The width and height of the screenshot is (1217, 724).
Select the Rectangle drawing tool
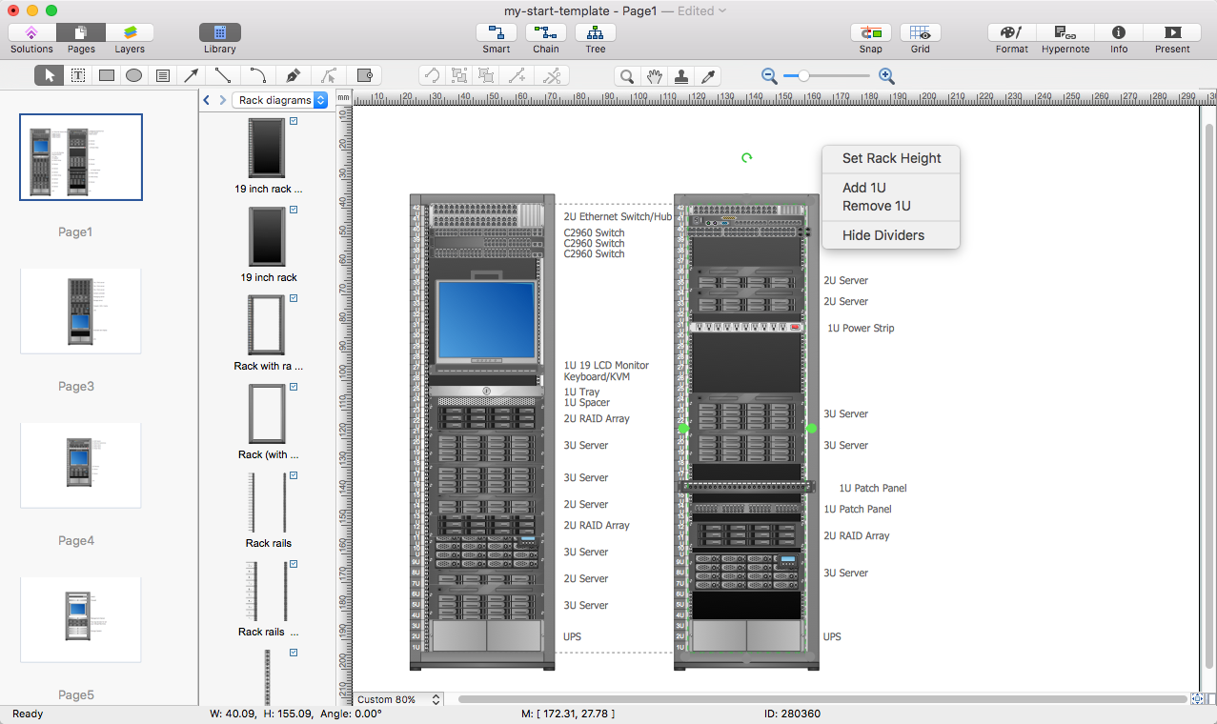106,75
